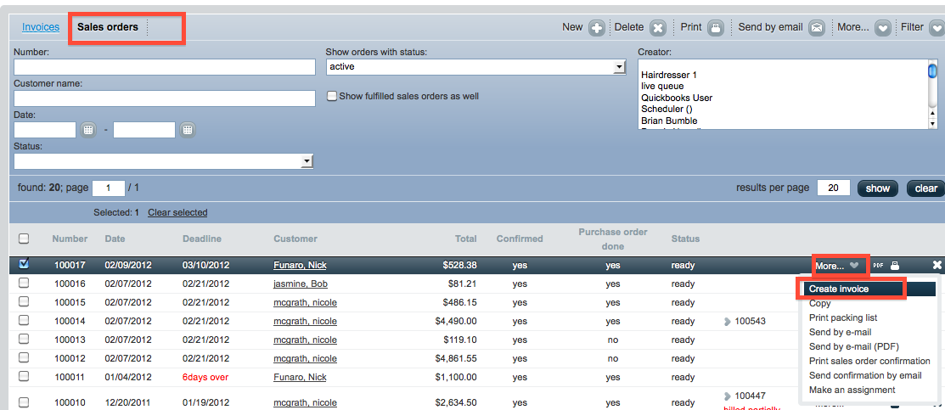The height and width of the screenshot is (410, 945).
Task: Select Make an assignment menu item
Action: point(852,390)
